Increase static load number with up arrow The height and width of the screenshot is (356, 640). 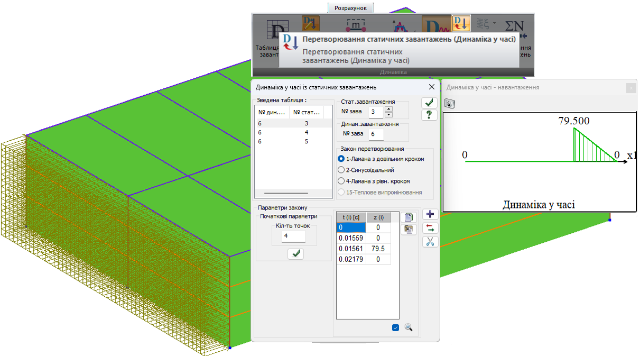pos(389,109)
